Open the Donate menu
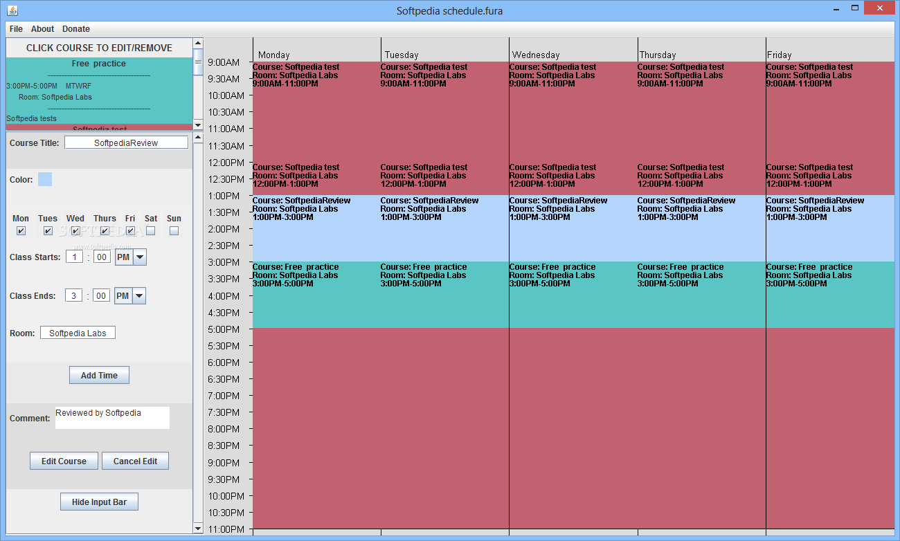 (76, 29)
